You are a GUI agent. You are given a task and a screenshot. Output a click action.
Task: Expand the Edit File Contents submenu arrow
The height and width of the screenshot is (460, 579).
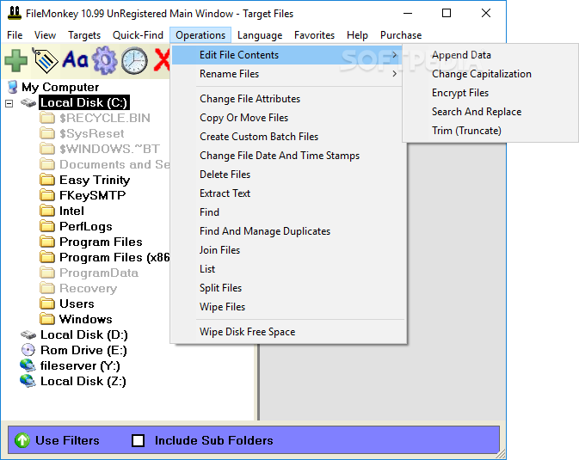pyautogui.click(x=394, y=55)
